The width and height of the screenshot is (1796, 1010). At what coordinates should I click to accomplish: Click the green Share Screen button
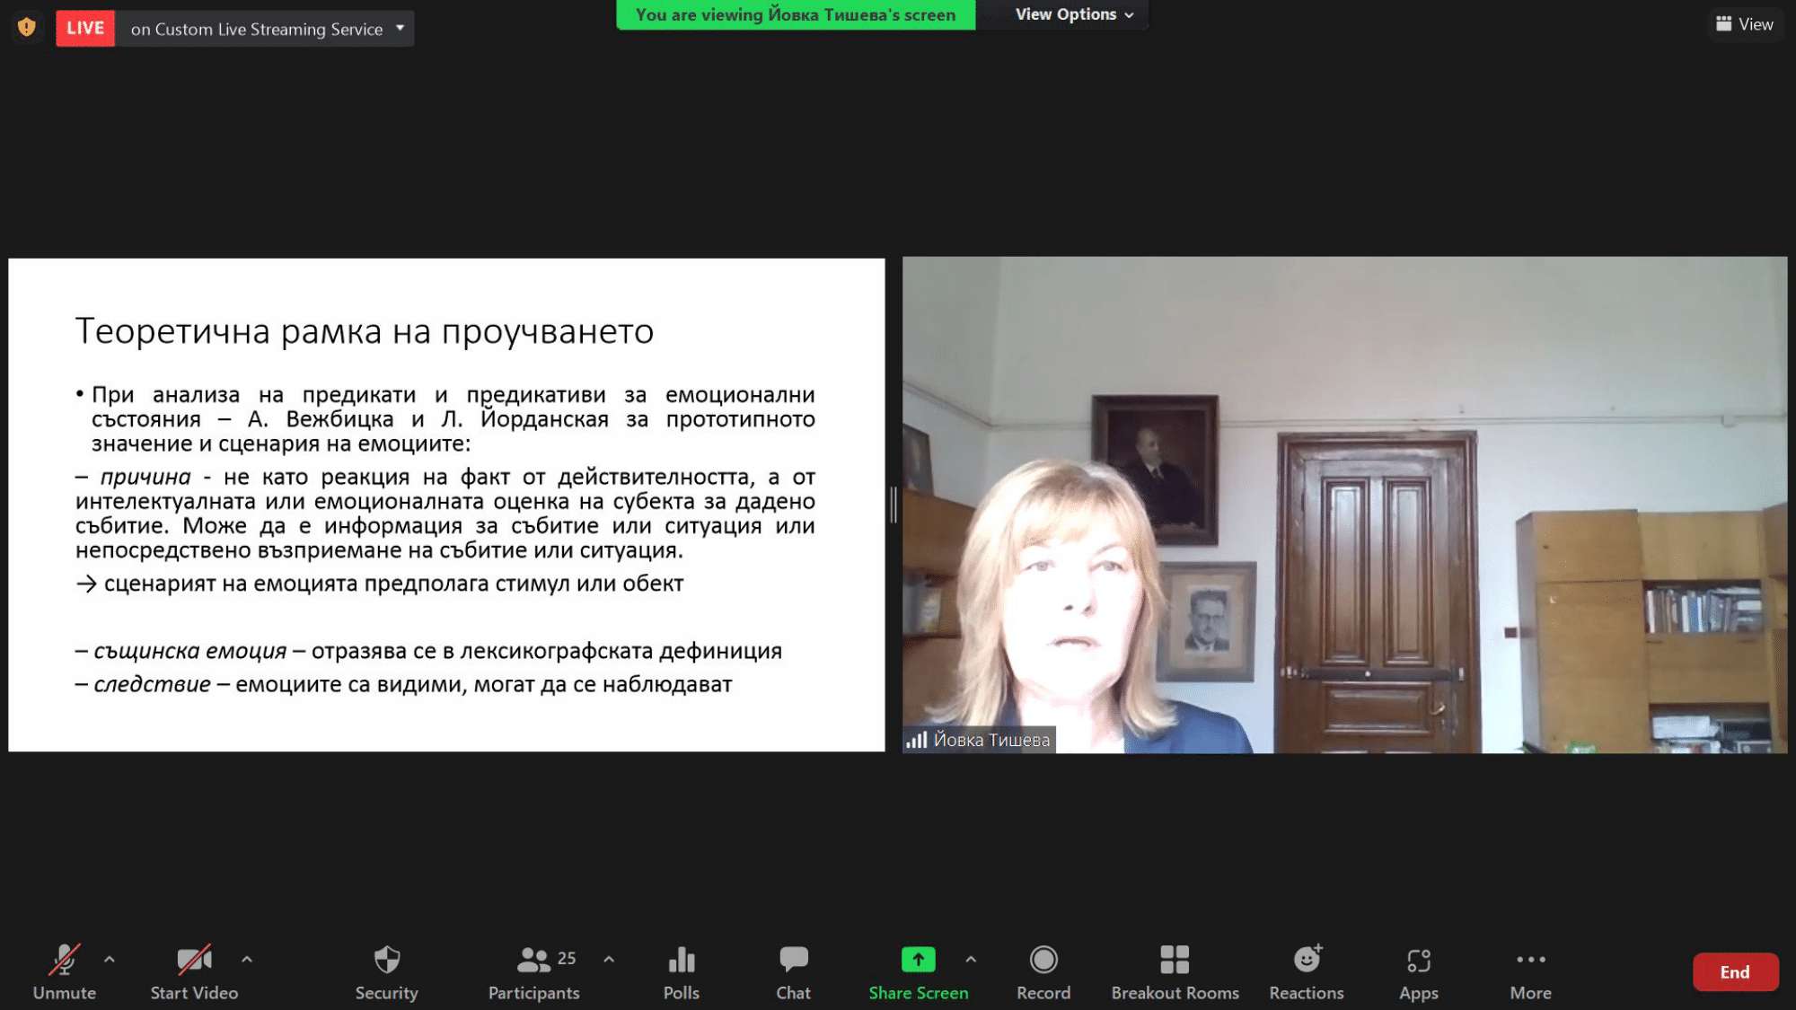click(918, 961)
